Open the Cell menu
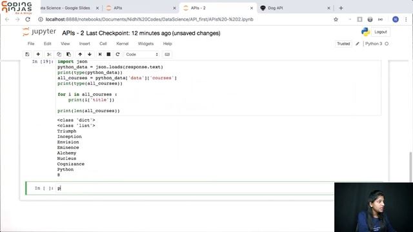This screenshot has height=232, width=413. (x=103, y=44)
